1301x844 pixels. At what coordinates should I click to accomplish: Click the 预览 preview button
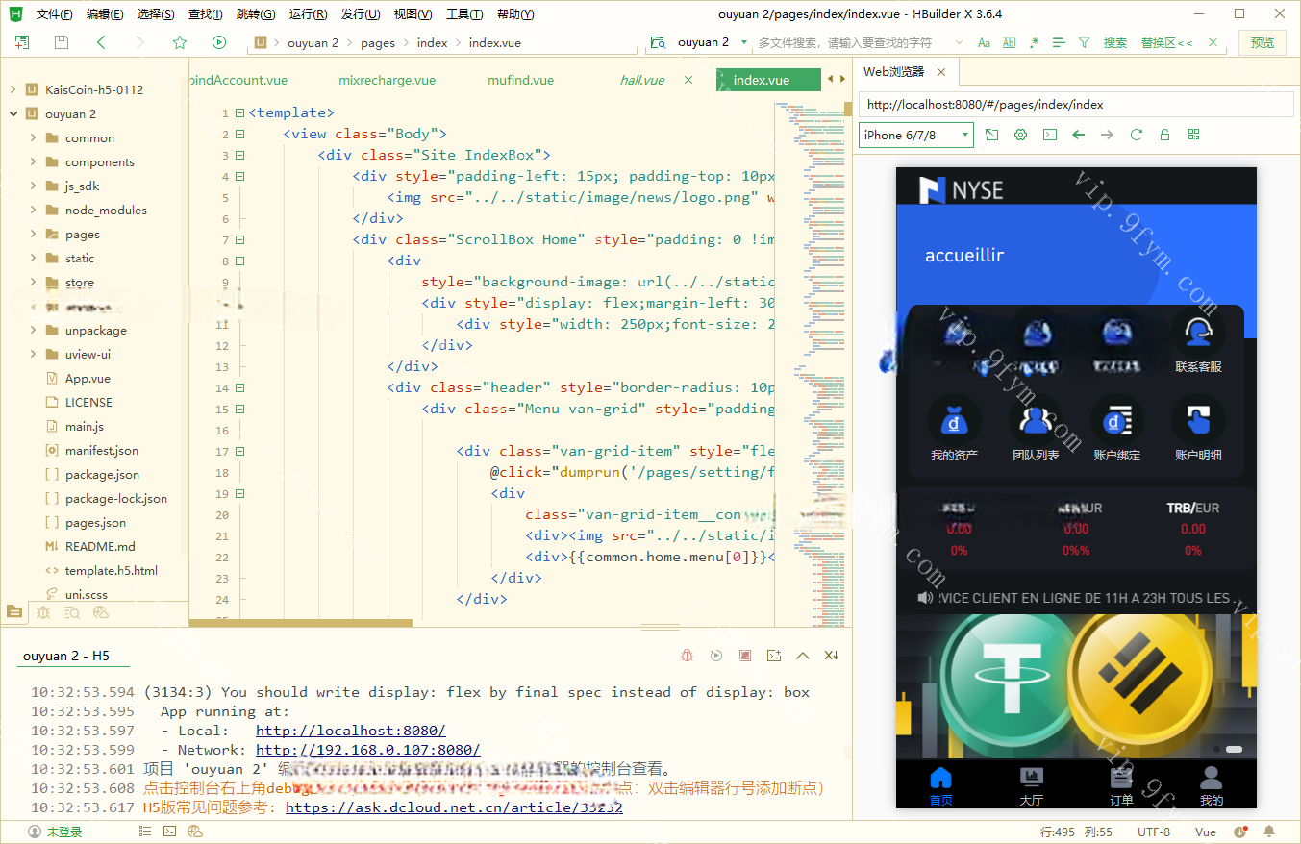point(1262,43)
